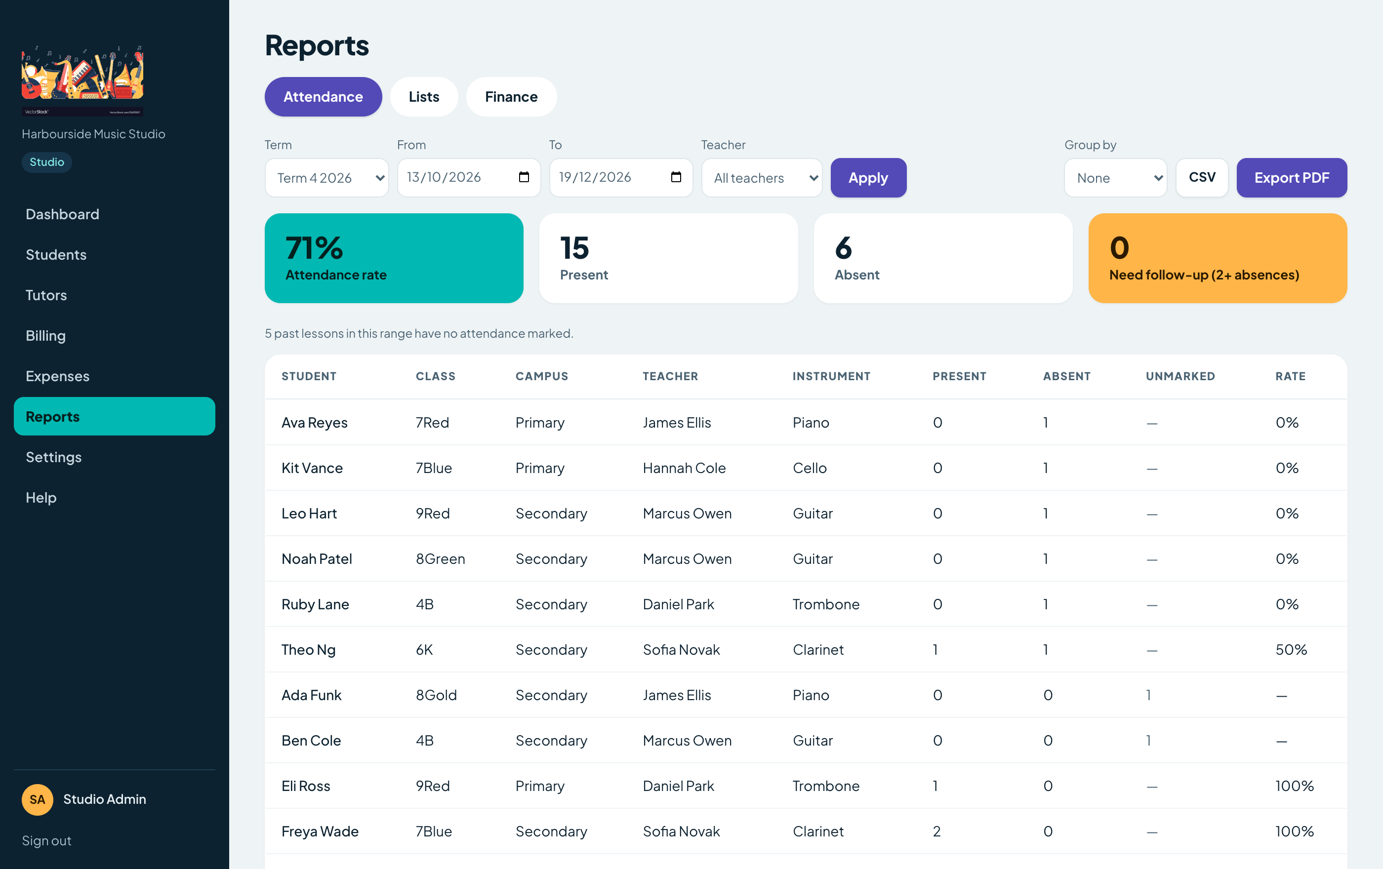Click Theo Ng in the table
The height and width of the screenshot is (869, 1383).
(308, 650)
